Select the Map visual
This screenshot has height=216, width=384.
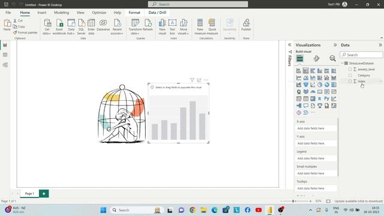point(299,92)
